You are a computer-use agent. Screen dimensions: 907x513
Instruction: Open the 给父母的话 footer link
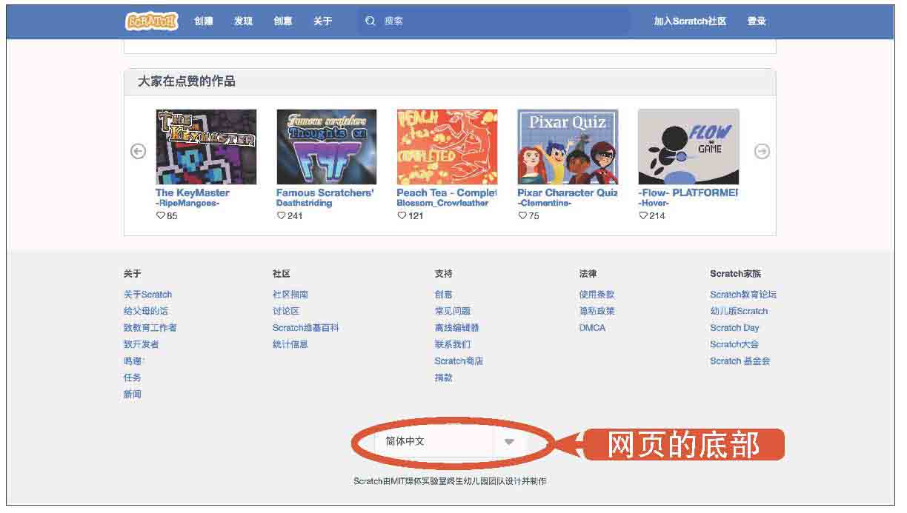click(146, 311)
